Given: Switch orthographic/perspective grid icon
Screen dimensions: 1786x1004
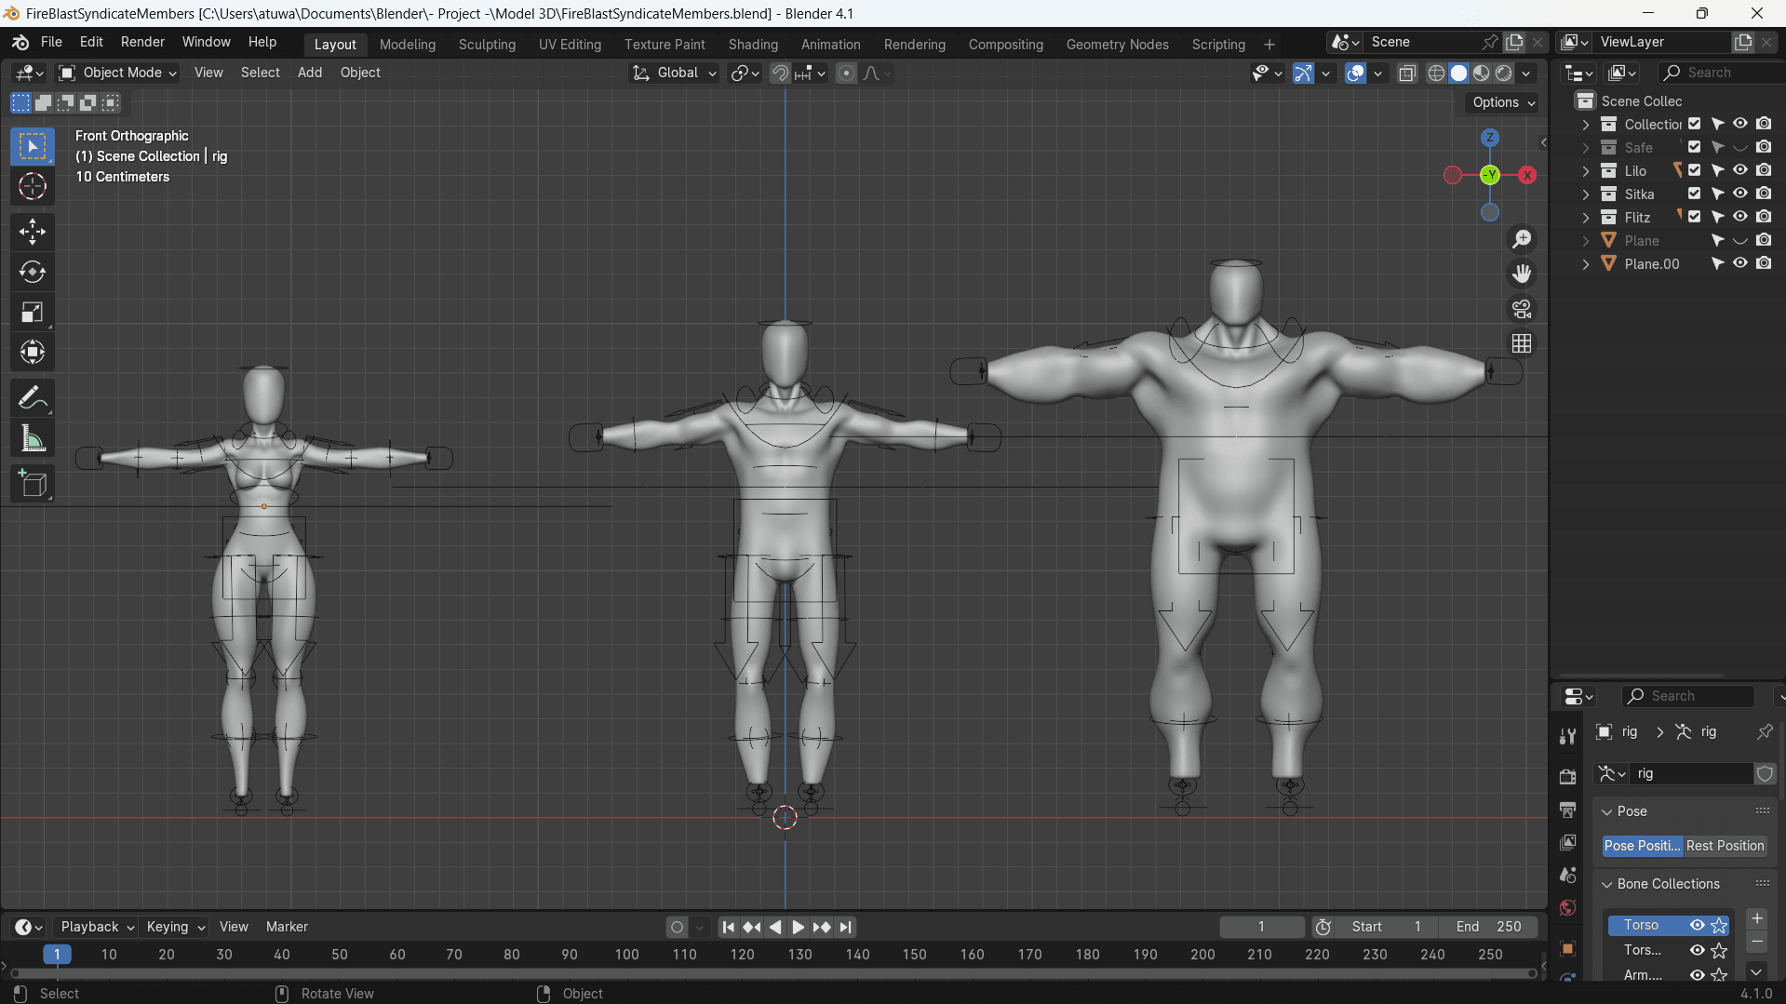Looking at the screenshot, I should (x=1522, y=343).
